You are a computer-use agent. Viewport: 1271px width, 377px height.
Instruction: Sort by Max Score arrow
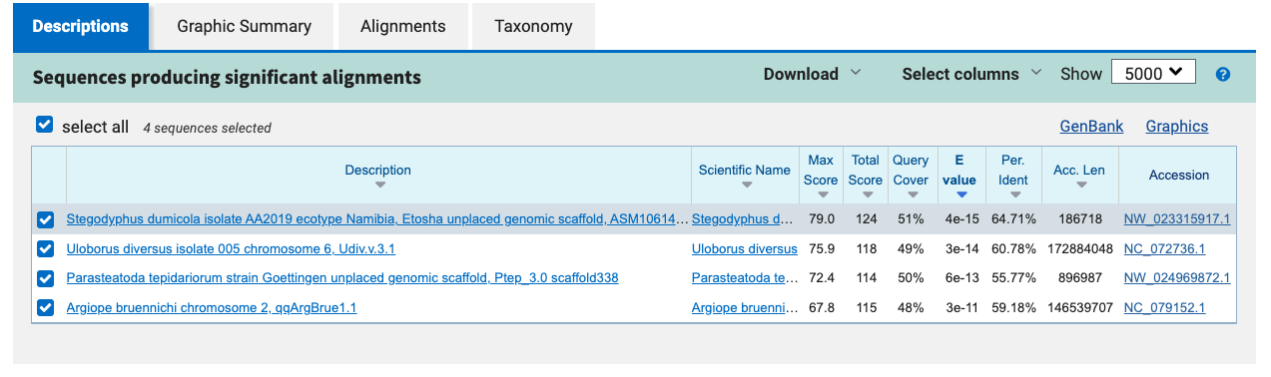tap(821, 194)
